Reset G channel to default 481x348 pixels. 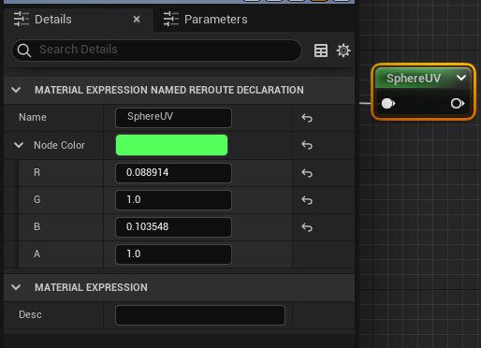(307, 200)
